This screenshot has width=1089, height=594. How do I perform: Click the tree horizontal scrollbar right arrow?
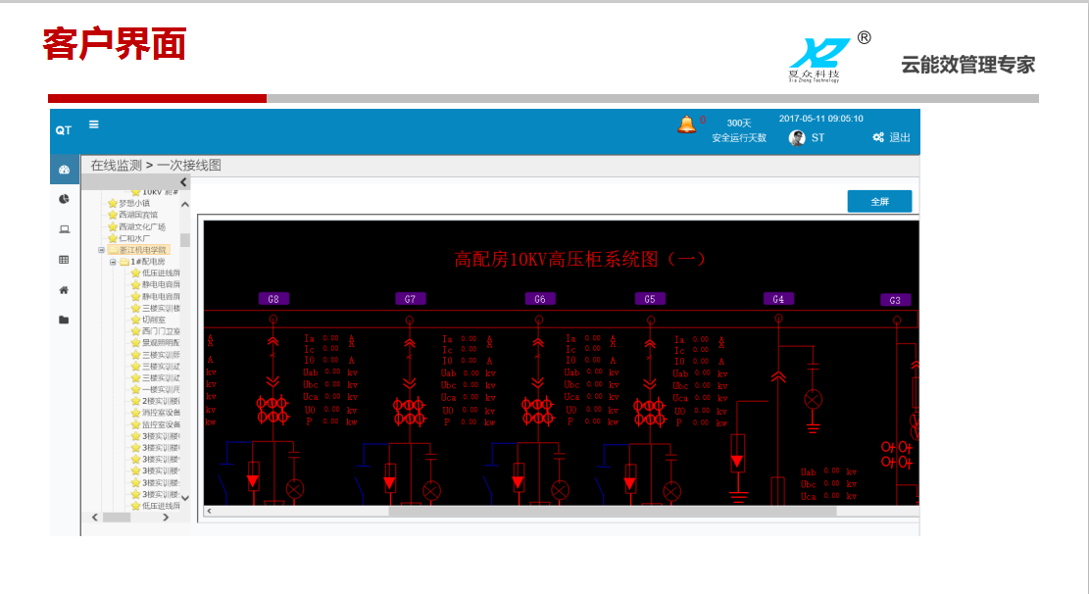[x=166, y=517]
